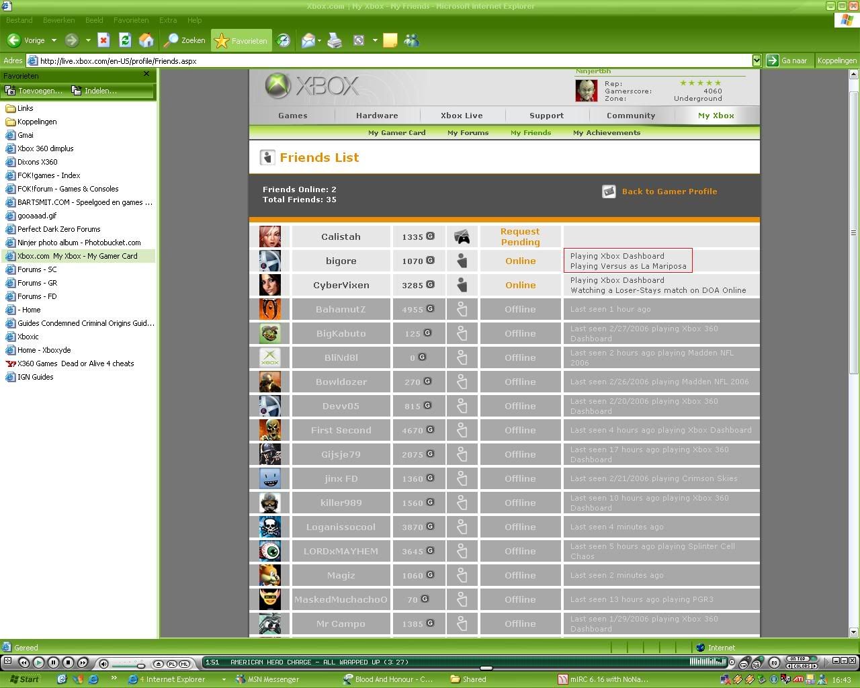860x688 pixels.
Task: Click the offline person icon for BahamutZ
Action: [x=462, y=309]
